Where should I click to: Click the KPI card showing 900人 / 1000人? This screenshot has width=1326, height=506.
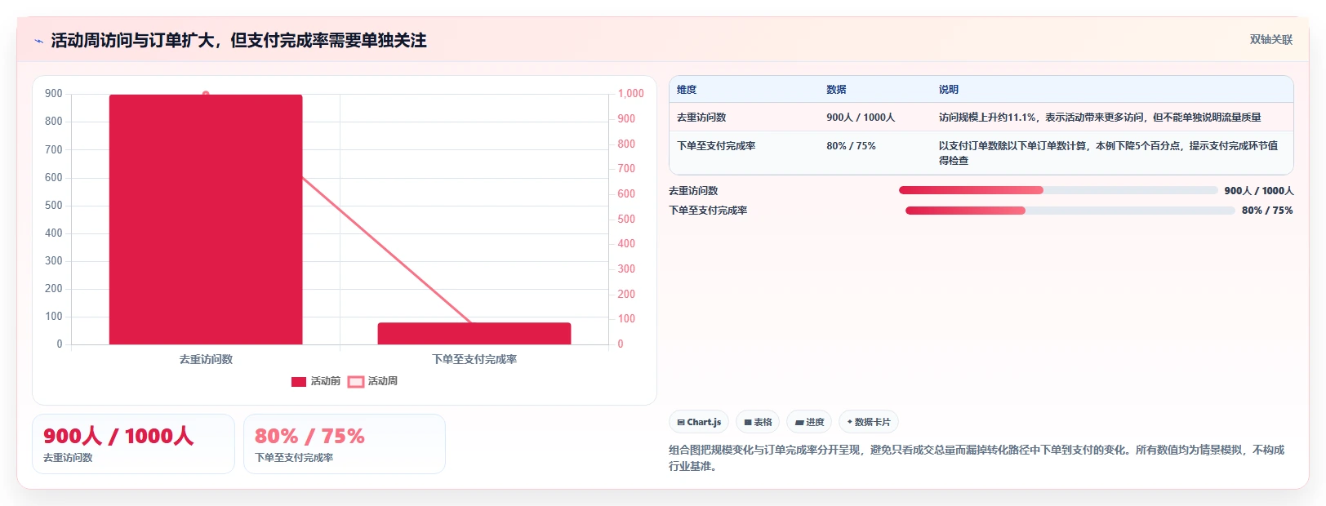coord(133,444)
